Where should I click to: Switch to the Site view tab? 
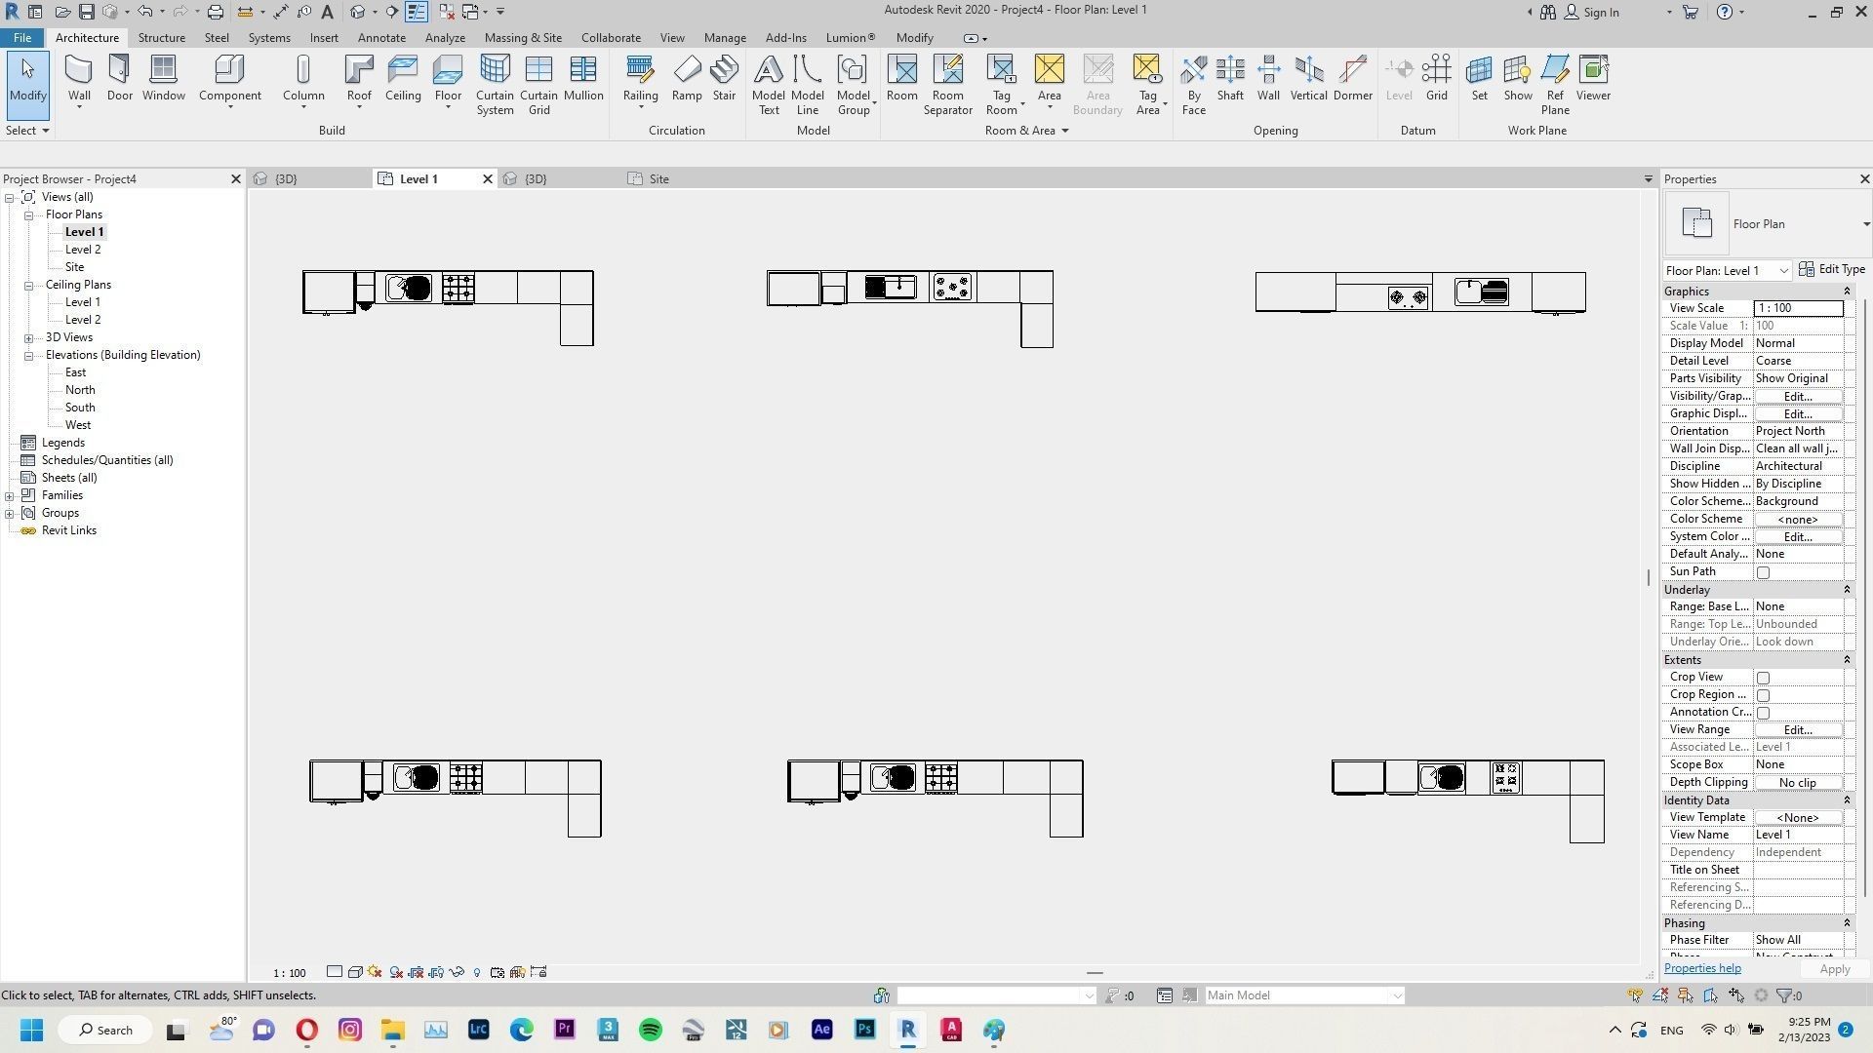click(658, 179)
